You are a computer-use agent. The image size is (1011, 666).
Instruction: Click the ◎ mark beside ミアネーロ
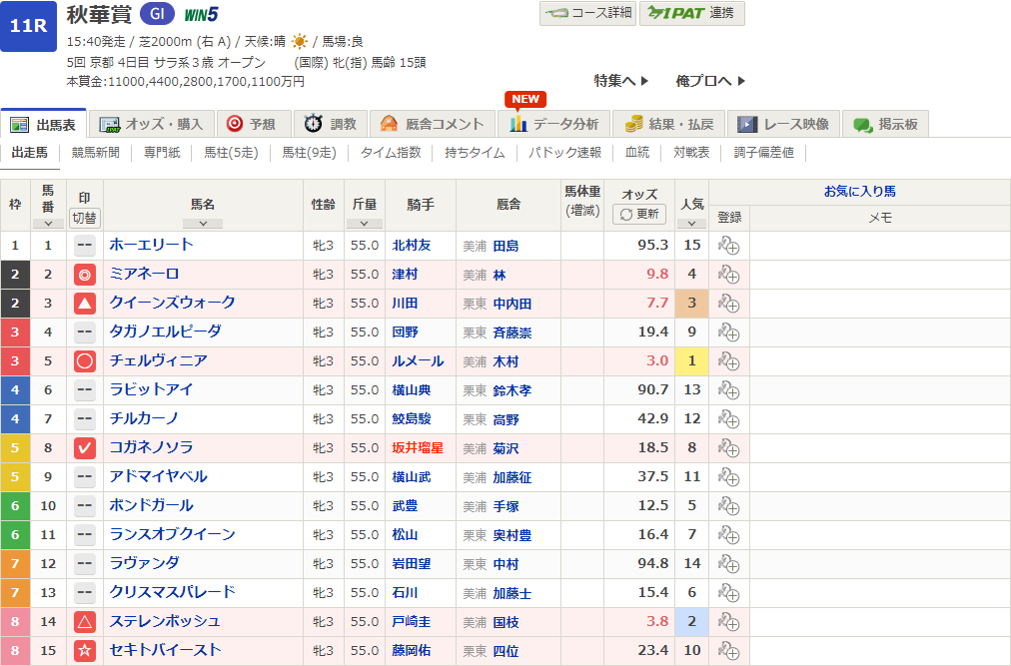point(84,275)
